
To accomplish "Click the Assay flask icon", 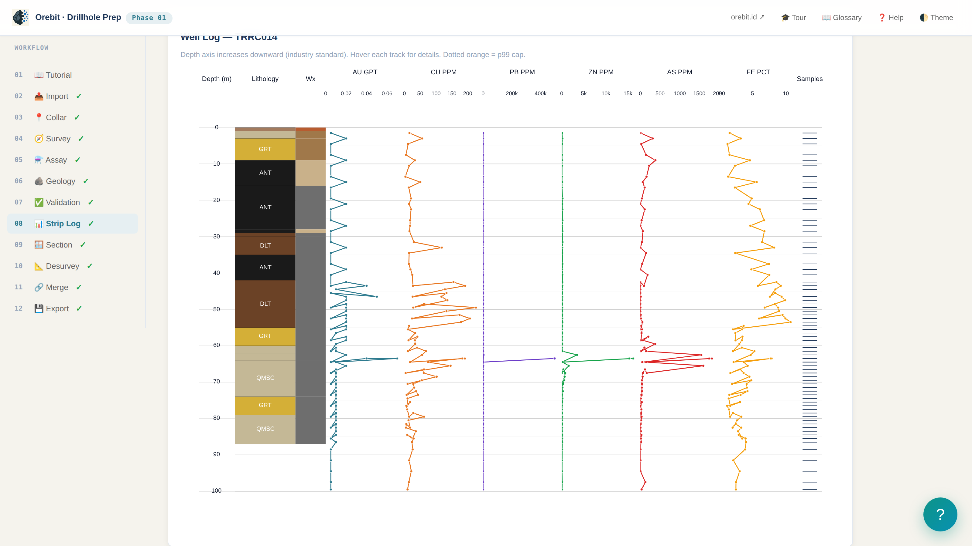I will tap(39, 160).
